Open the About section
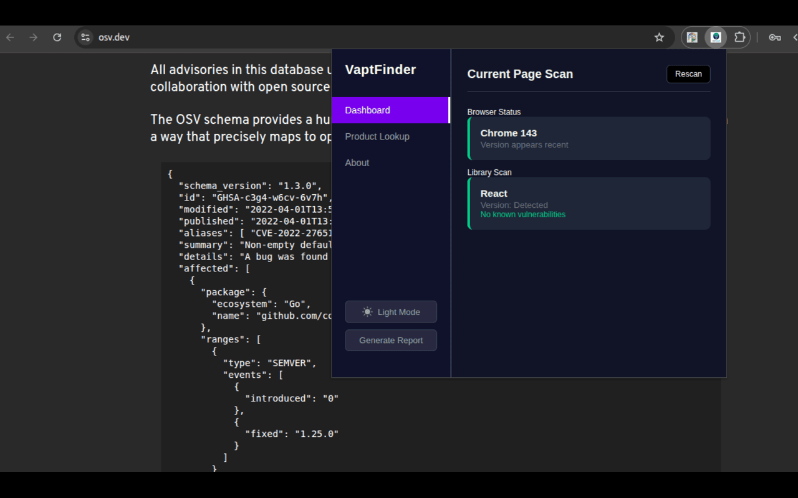Screen dimensions: 798x498 click(x=357, y=162)
